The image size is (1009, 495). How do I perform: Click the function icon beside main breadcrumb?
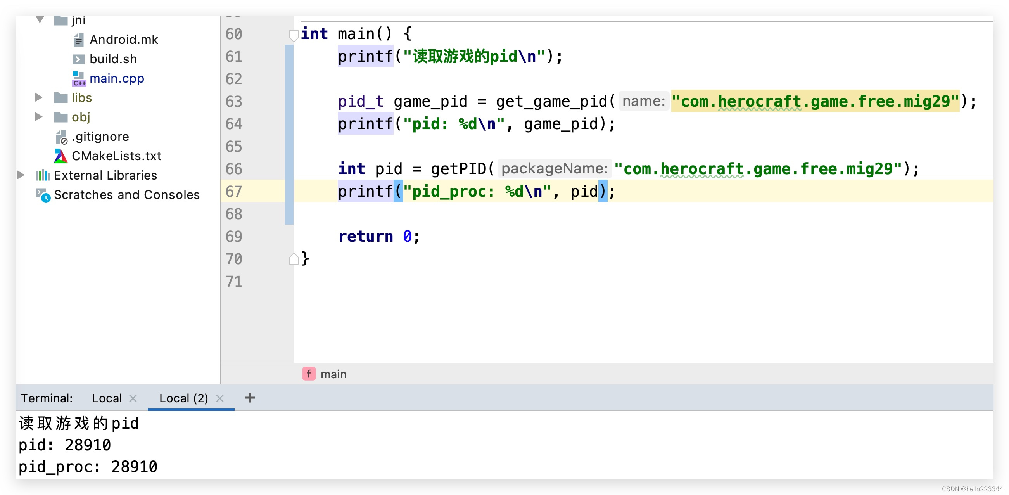[309, 374]
